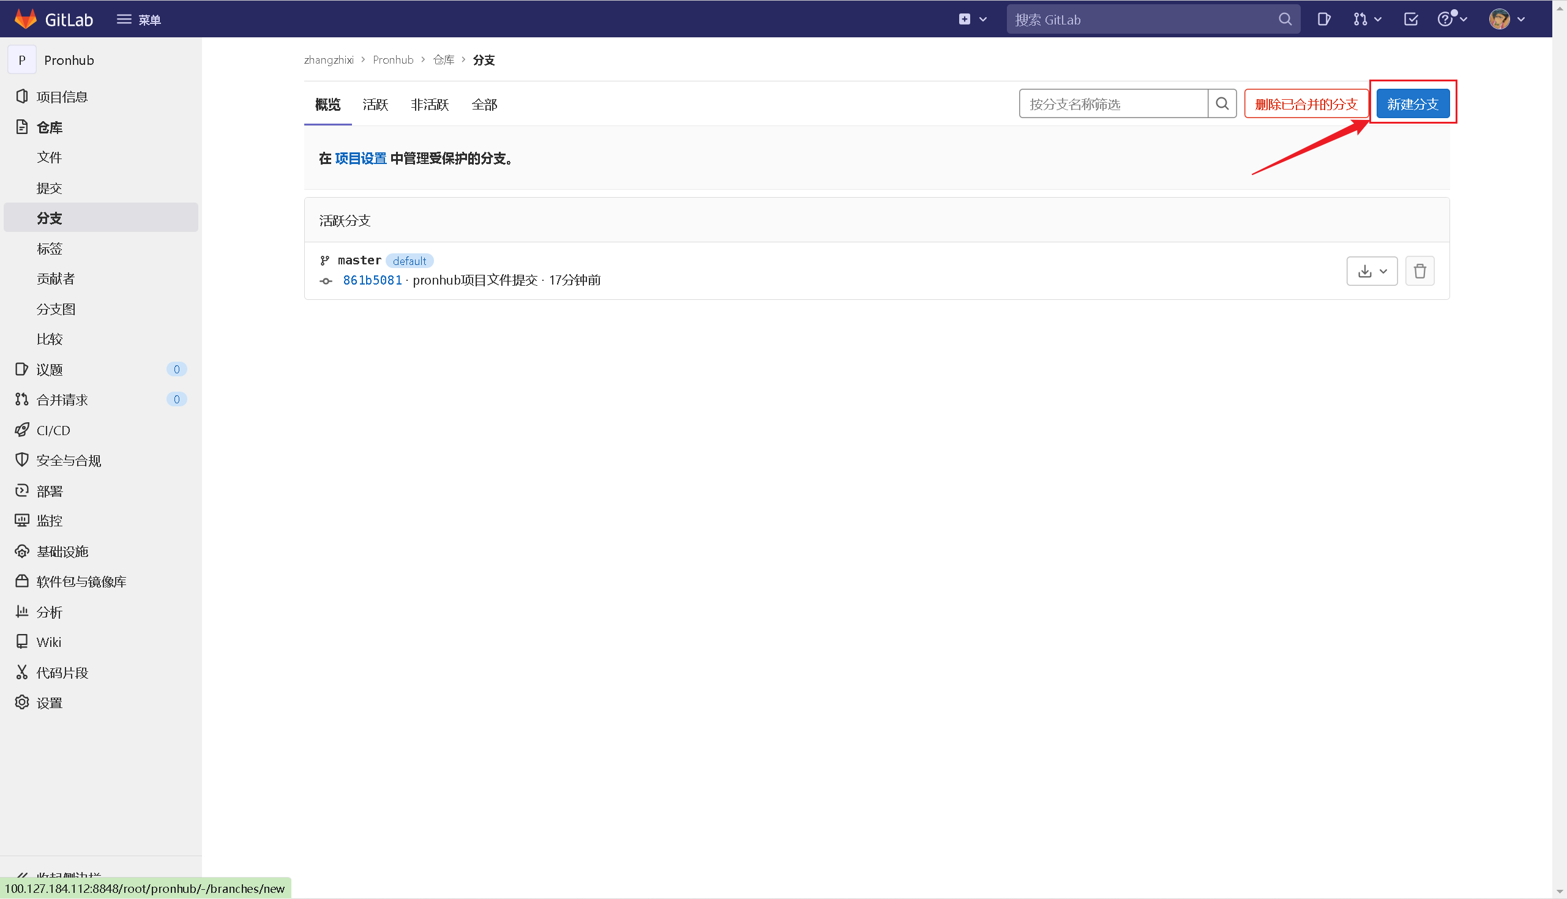Open the Settings gear sidebar item
This screenshot has width=1567, height=899.
click(50, 703)
